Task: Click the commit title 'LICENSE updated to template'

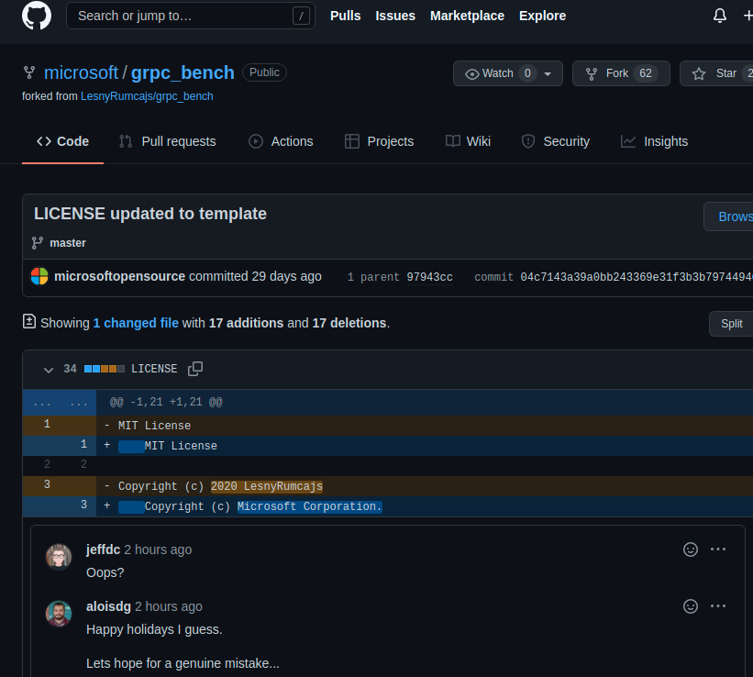Action: [x=150, y=214]
